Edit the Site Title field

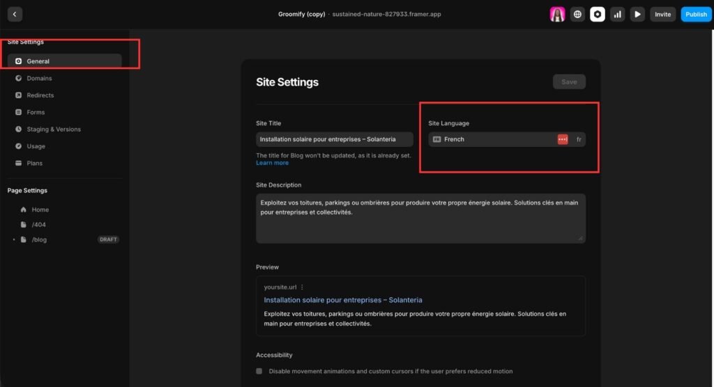[335, 139]
